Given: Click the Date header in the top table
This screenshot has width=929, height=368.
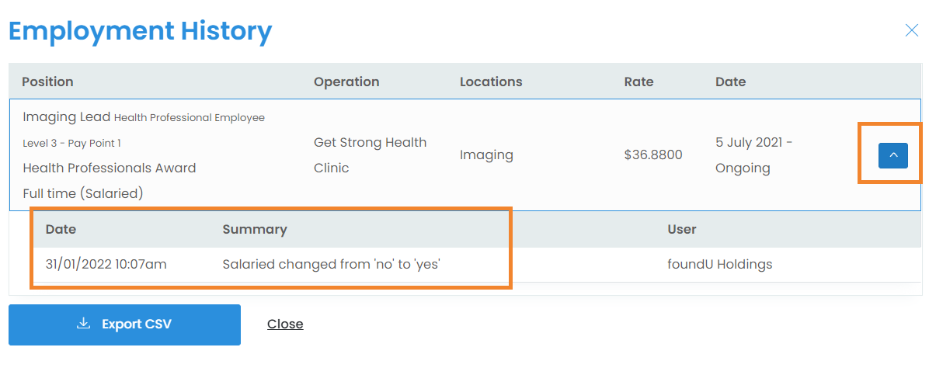Looking at the screenshot, I should [x=730, y=82].
